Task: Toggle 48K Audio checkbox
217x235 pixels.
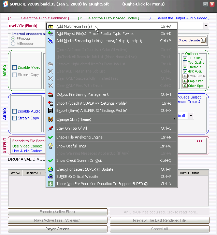Action: pos(185,71)
